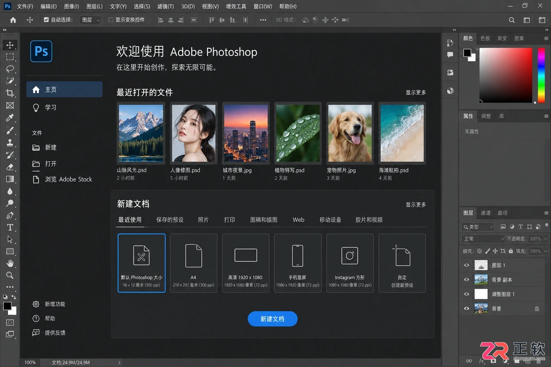Switch to the 通道 tab
This screenshot has height=367, width=551.
pos(486,213)
